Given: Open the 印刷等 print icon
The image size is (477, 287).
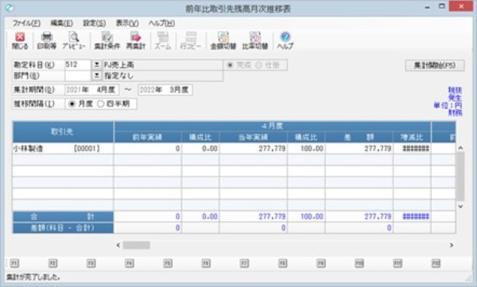Looking at the screenshot, I should click(47, 41).
